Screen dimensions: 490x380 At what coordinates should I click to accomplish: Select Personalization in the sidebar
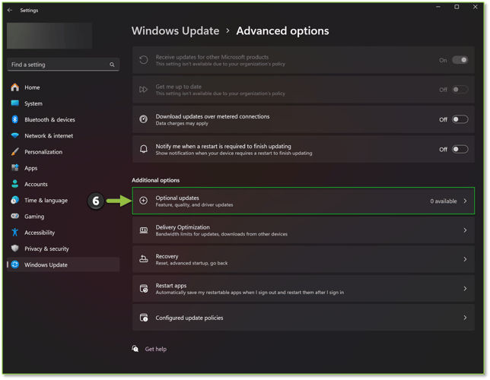(x=63, y=152)
